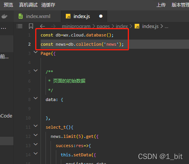Click the 真机调试 button
189x164 pixels.
pyautogui.click(x=28, y=5)
